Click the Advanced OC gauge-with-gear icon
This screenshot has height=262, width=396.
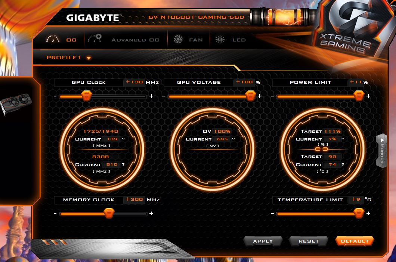pos(95,38)
